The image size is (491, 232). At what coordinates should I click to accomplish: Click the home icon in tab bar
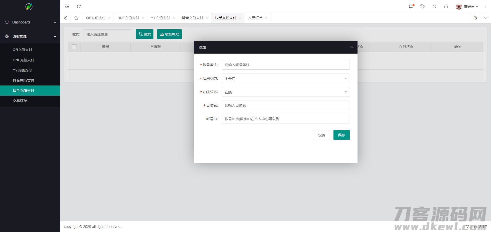coord(76,18)
